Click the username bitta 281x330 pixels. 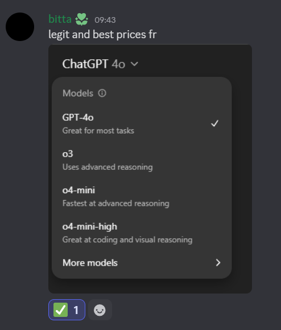(x=60, y=19)
